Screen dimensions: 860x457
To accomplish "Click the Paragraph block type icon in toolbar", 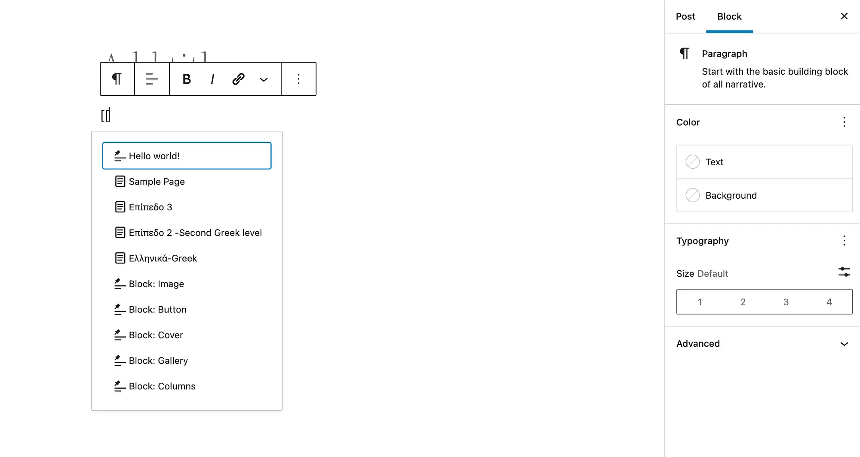I will click(x=117, y=79).
